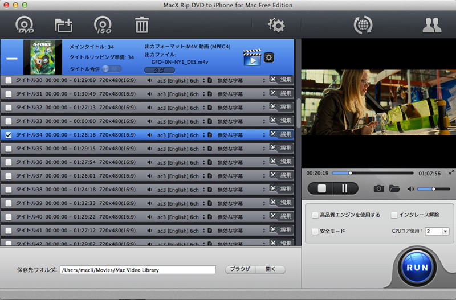Enable 安全モード checkbox
This screenshot has width=456, height=300.
(315, 232)
